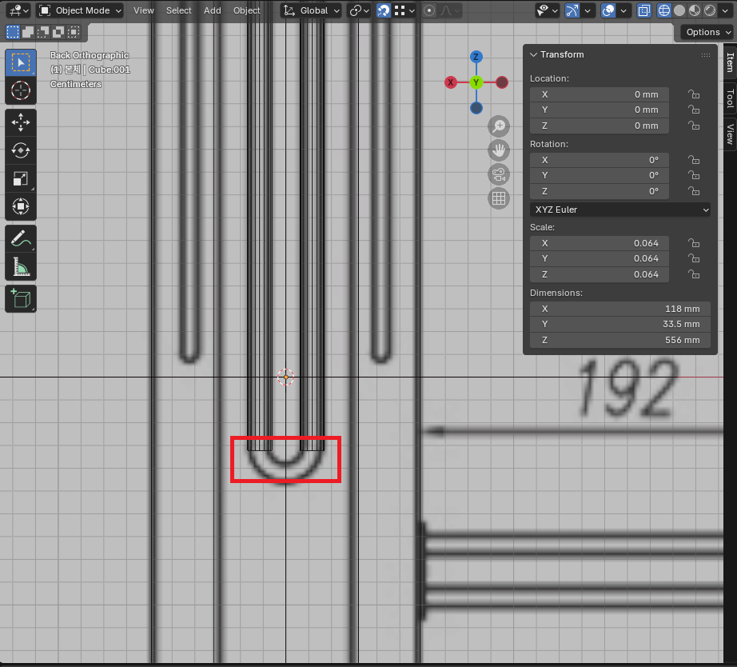
Task: Switch to material preview shading
Action: click(x=695, y=10)
